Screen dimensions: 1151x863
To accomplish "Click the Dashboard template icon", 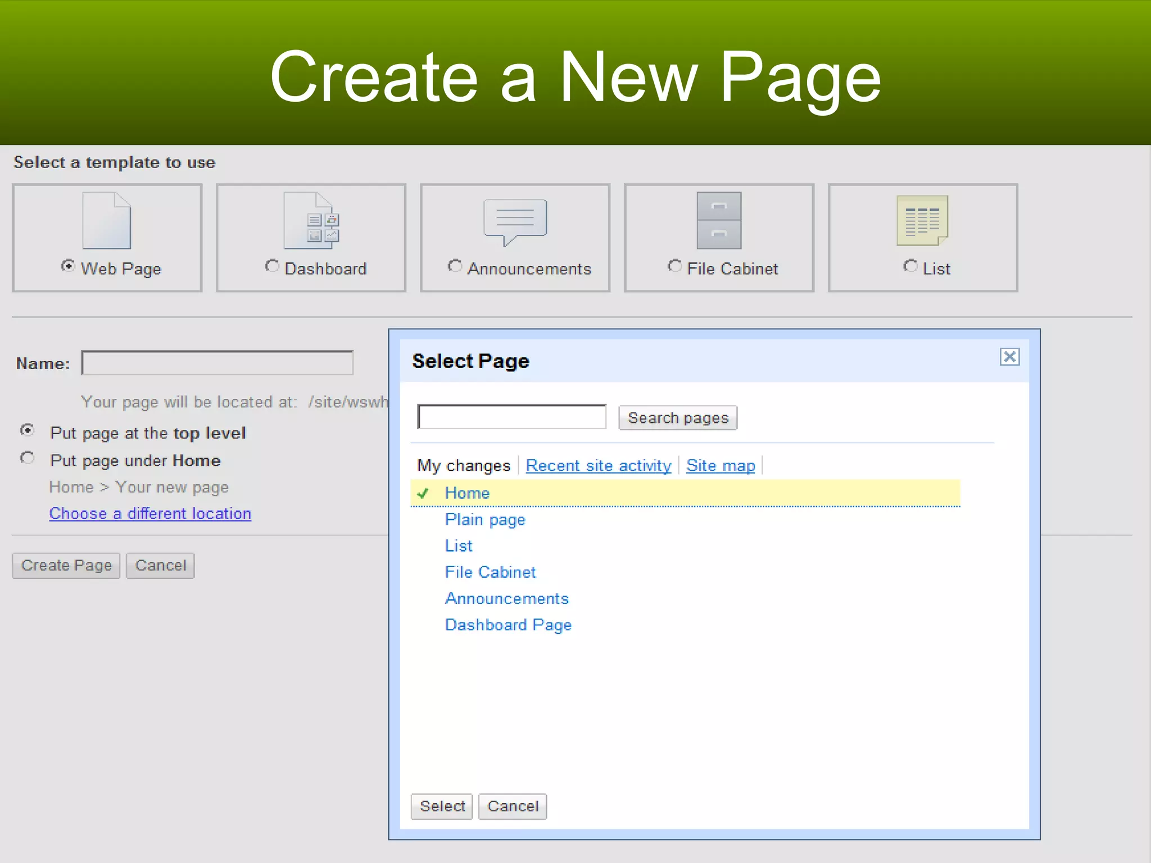I will click(x=311, y=221).
